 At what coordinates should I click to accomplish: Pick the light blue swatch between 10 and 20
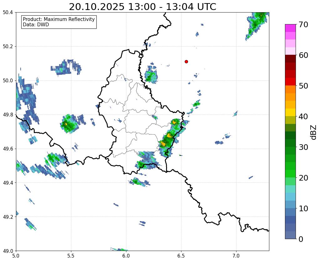pos(290,197)
